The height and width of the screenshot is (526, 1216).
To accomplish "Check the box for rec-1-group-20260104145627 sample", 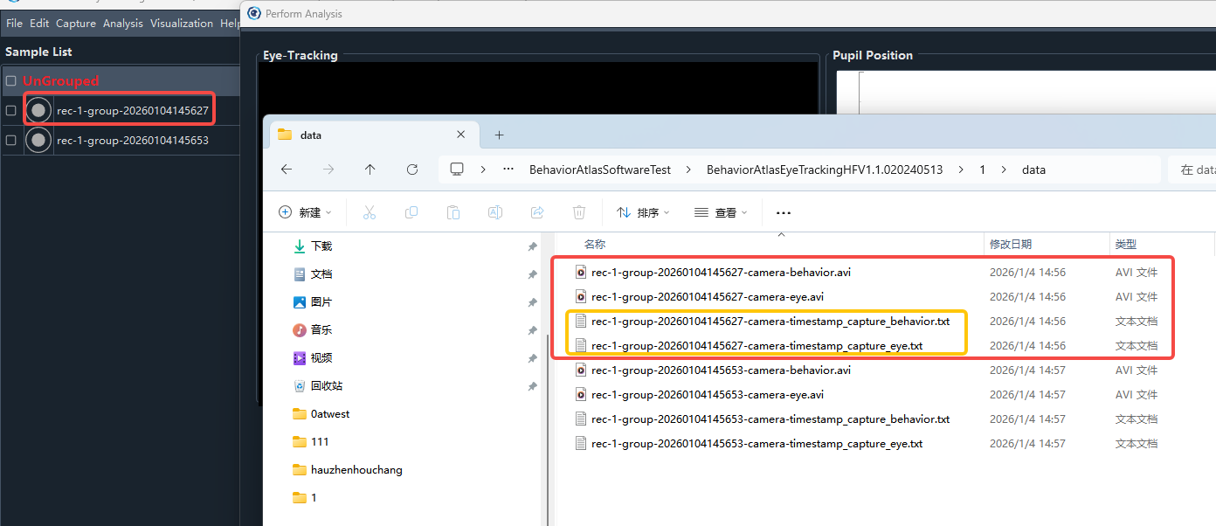I will coord(10,110).
